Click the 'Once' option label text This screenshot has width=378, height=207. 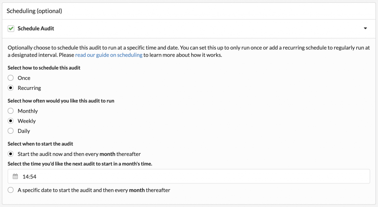(x=24, y=78)
